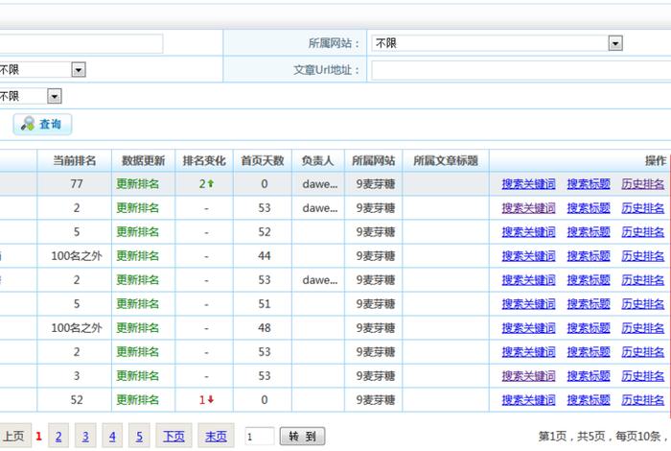Click the 所属文章标题 column header
The image size is (671, 451).
(446, 160)
